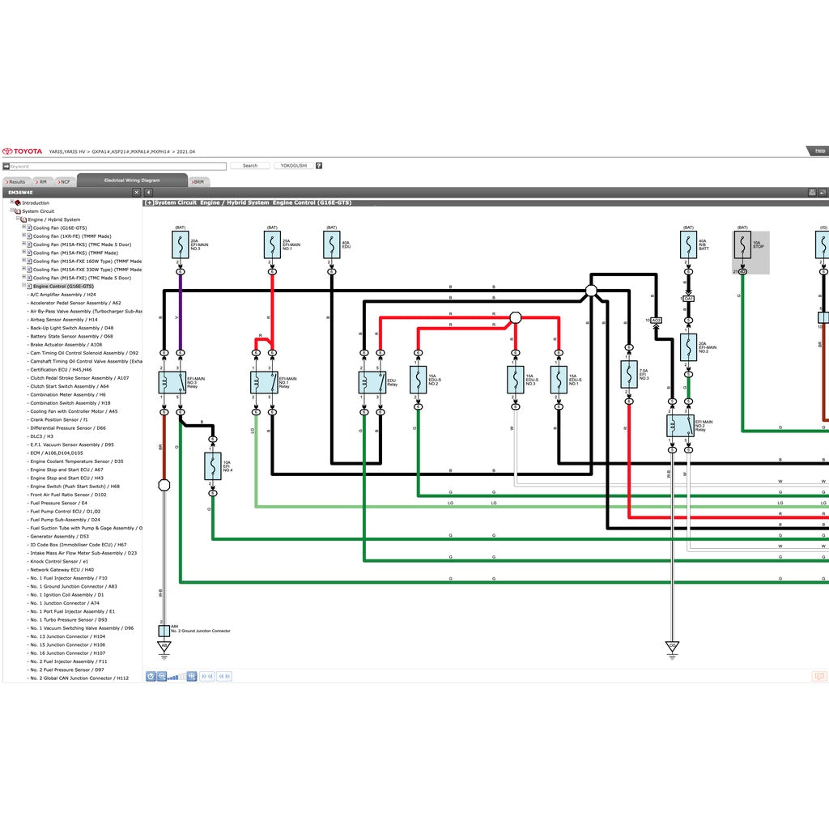Click the feedback comment icon at bottom right
829x829 pixels.
tap(819, 676)
